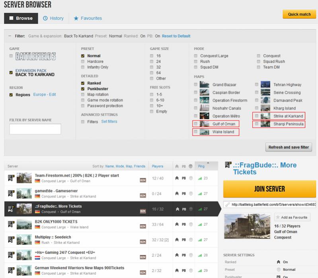Click Europe - Edit regions link
The image size is (318, 278).
pyautogui.click(x=45, y=95)
